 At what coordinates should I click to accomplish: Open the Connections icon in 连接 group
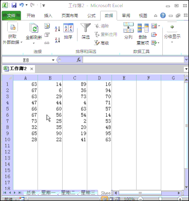pyautogui.click(x=47, y=26)
